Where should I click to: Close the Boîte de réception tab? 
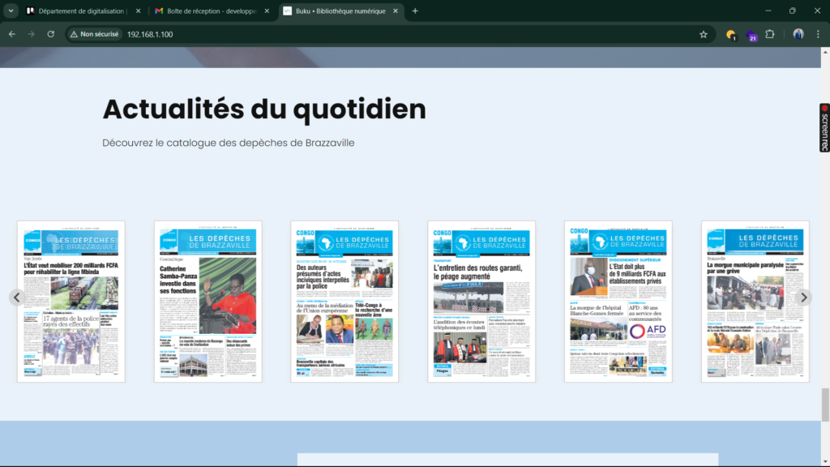click(267, 11)
